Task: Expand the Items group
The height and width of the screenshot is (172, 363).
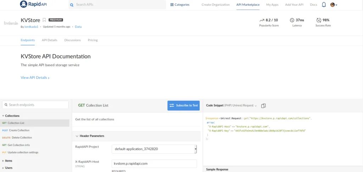Action: click(x=7, y=161)
